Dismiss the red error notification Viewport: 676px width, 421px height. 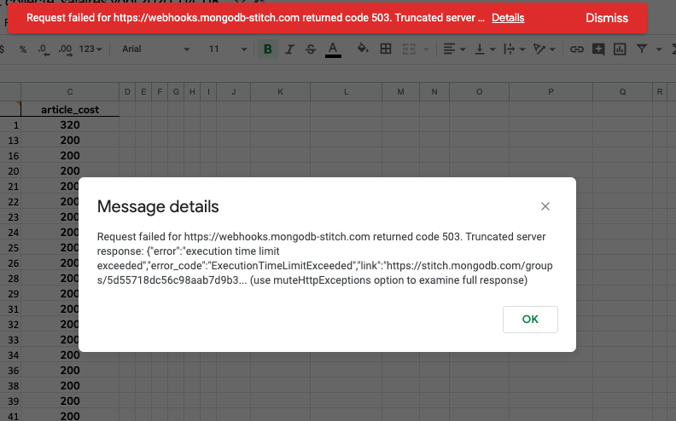(x=606, y=18)
